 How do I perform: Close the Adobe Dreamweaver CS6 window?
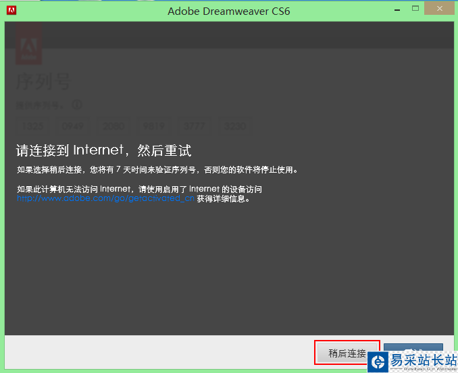click(x=439, y=9)
